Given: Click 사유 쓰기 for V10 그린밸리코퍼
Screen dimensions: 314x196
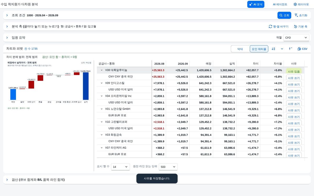Looking at the screenshot, I should pos(294,123).
